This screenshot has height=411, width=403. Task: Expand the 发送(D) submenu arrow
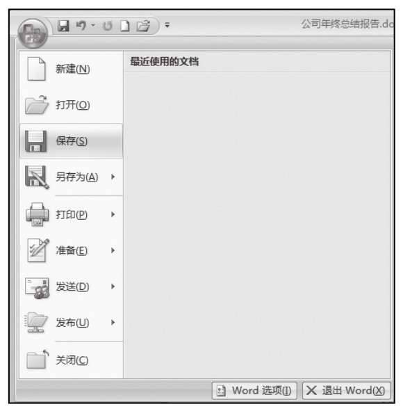pos(113,287)
